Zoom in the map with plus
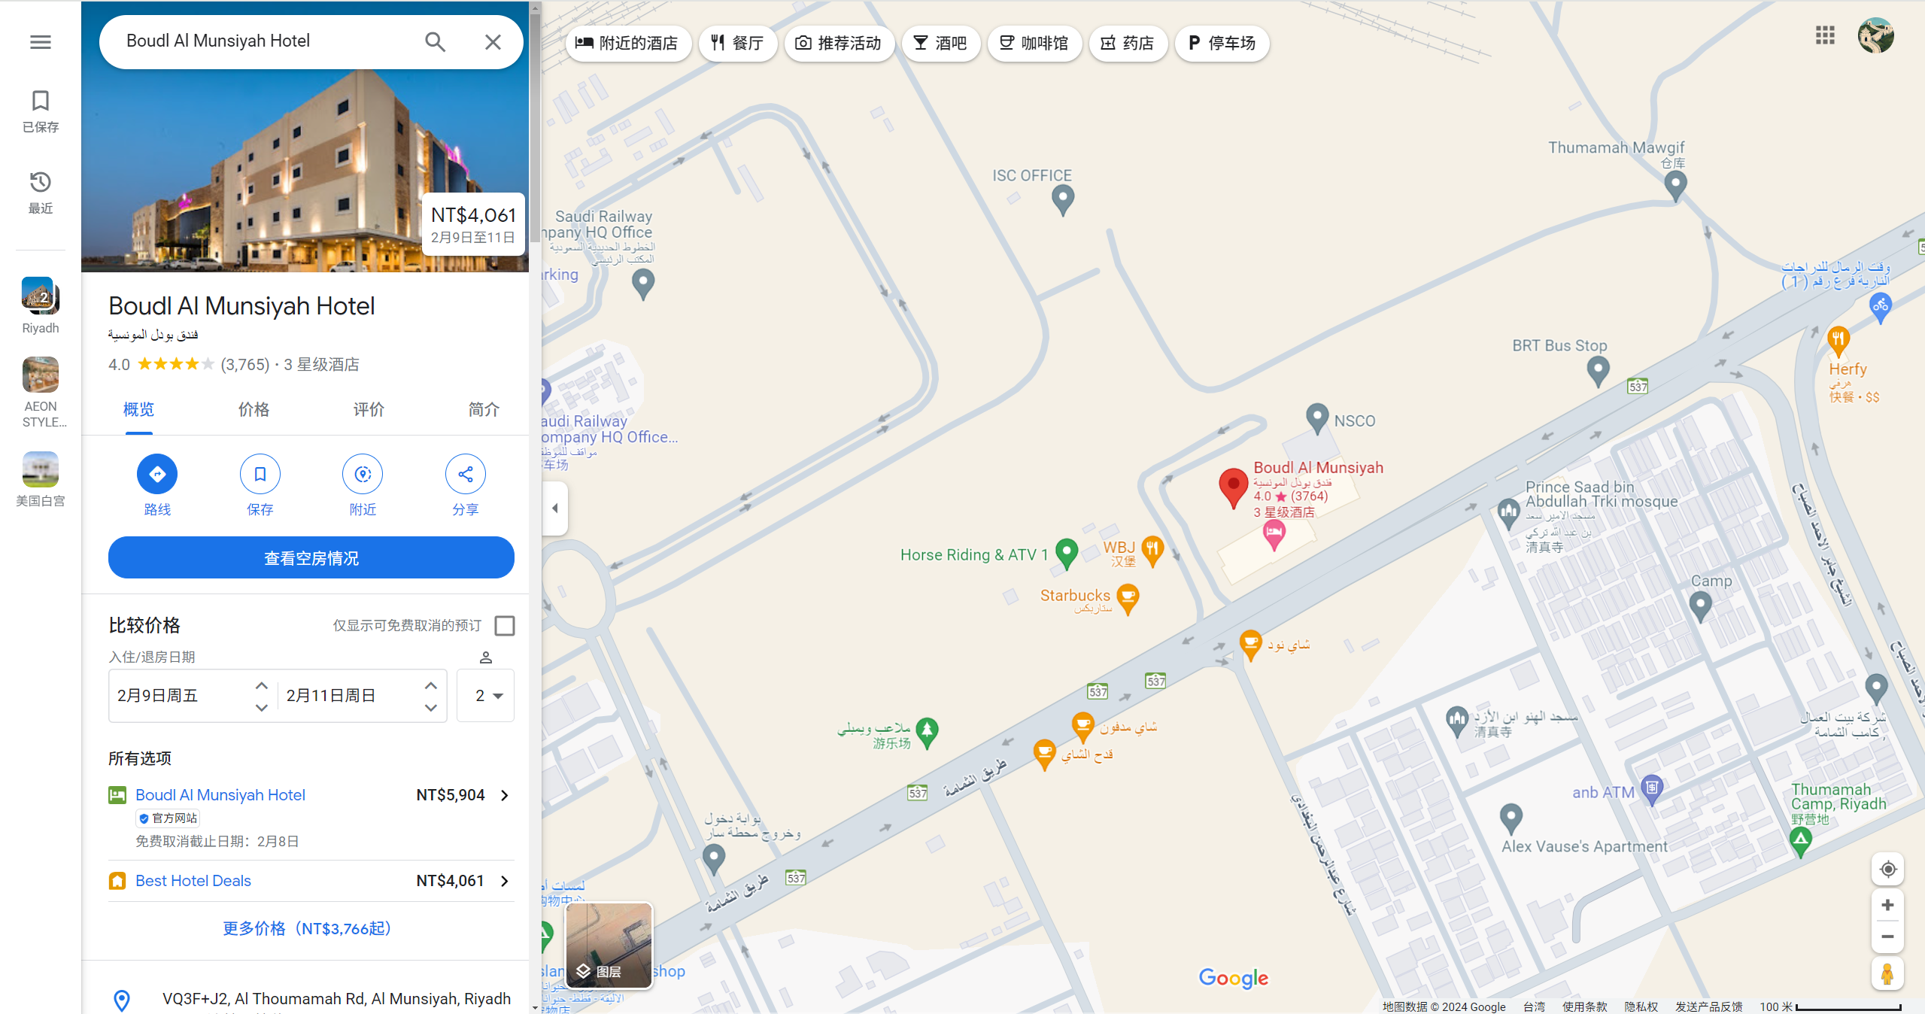Image resolution: width=1925 pixels, height=1014 pixels. (x=1887, y=905)
